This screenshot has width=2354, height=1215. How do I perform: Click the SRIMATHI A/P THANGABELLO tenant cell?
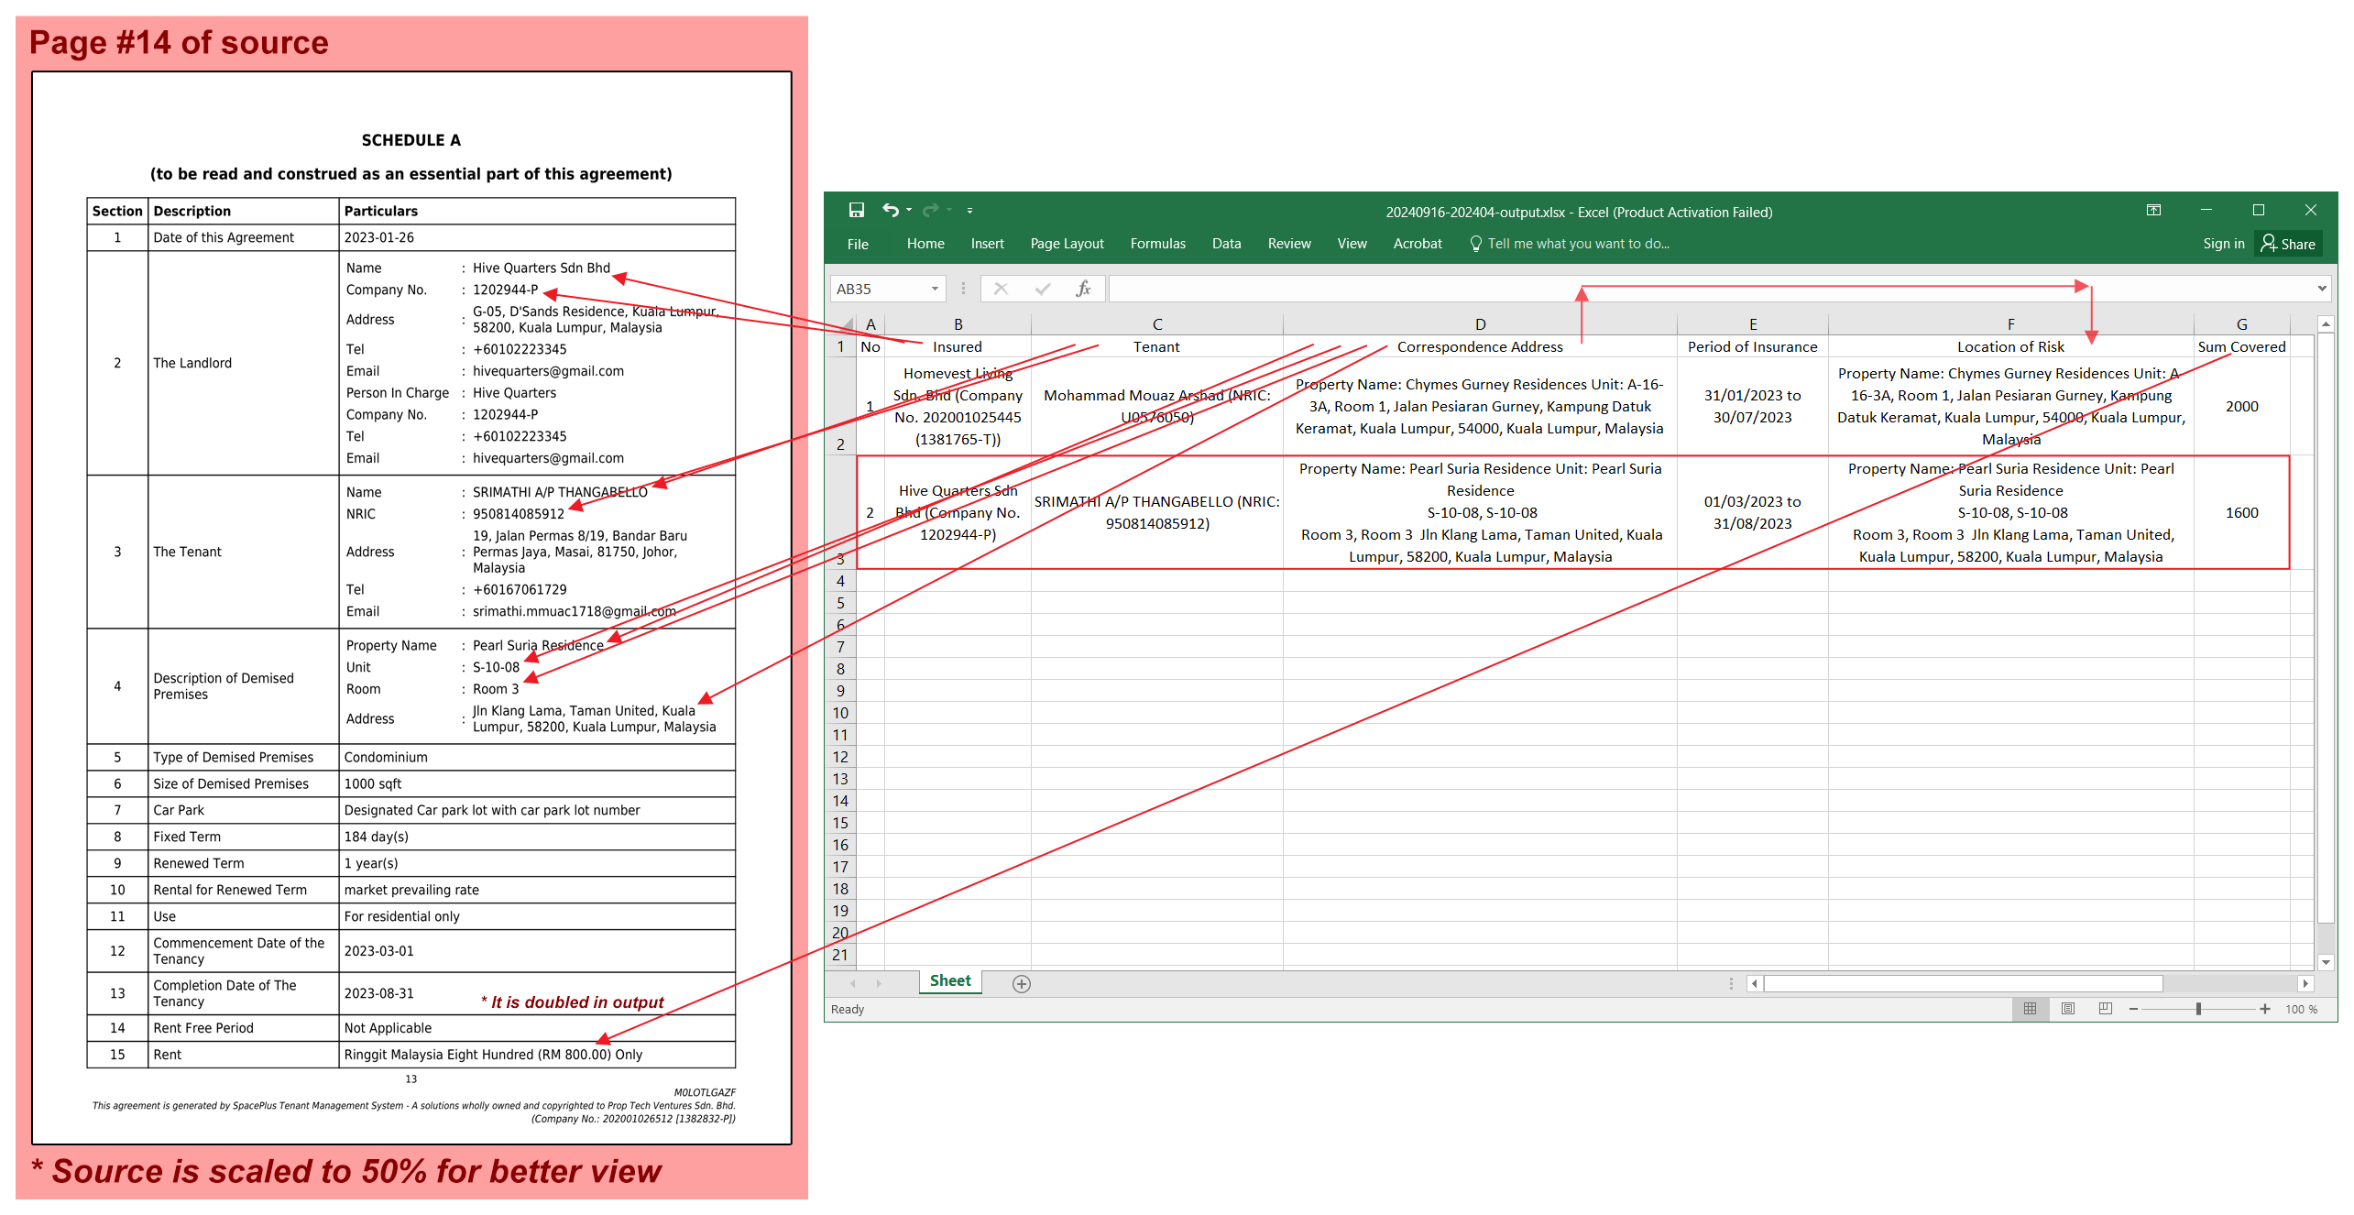click(1156, 512)
